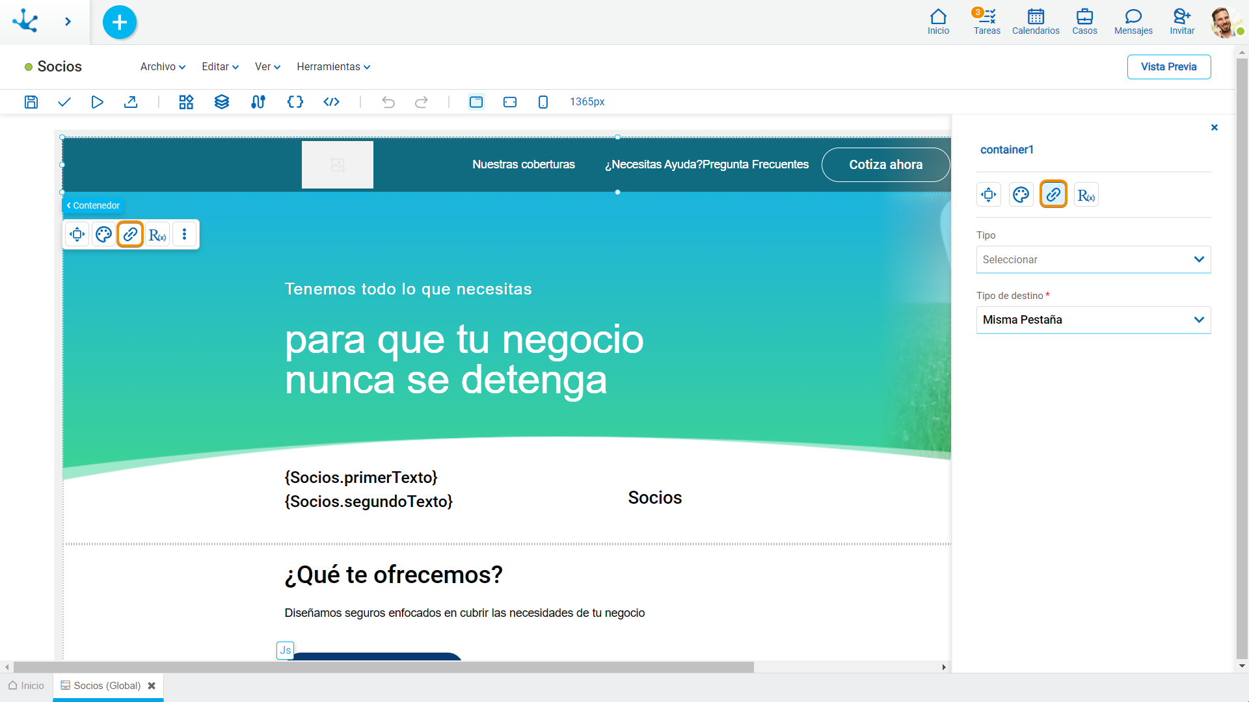The image size is (1249, 702).
Task: Switch to mobile viewport view
Action: [543, 102]
